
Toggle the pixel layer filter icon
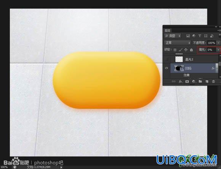(188, 36)
